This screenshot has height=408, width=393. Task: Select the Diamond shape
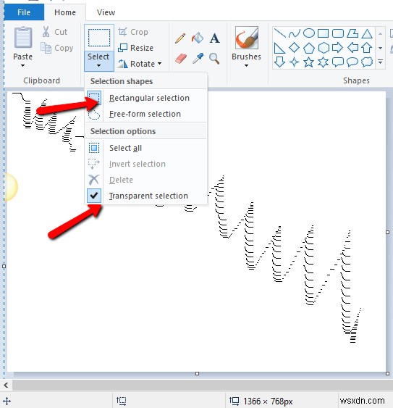click(x=295, y=48)
